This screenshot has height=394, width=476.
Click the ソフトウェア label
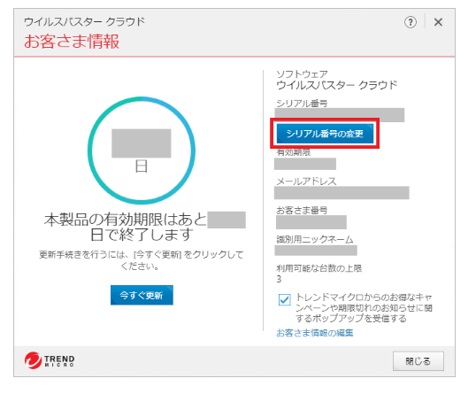tap(302, 73)
